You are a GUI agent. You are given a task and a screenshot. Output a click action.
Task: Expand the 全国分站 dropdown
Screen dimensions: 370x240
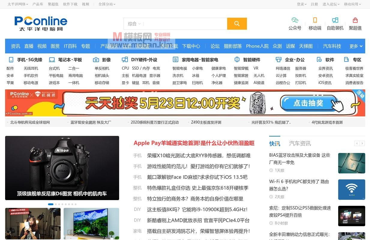[107, 4]
